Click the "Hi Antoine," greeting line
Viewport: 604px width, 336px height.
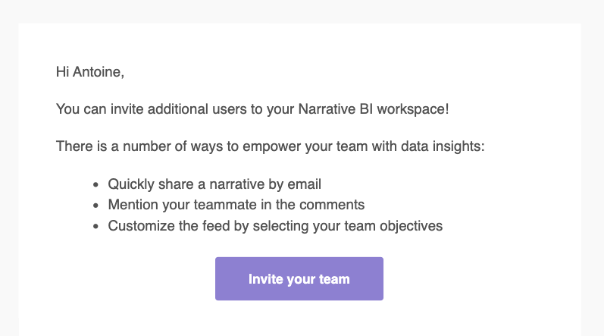(89, 73)
